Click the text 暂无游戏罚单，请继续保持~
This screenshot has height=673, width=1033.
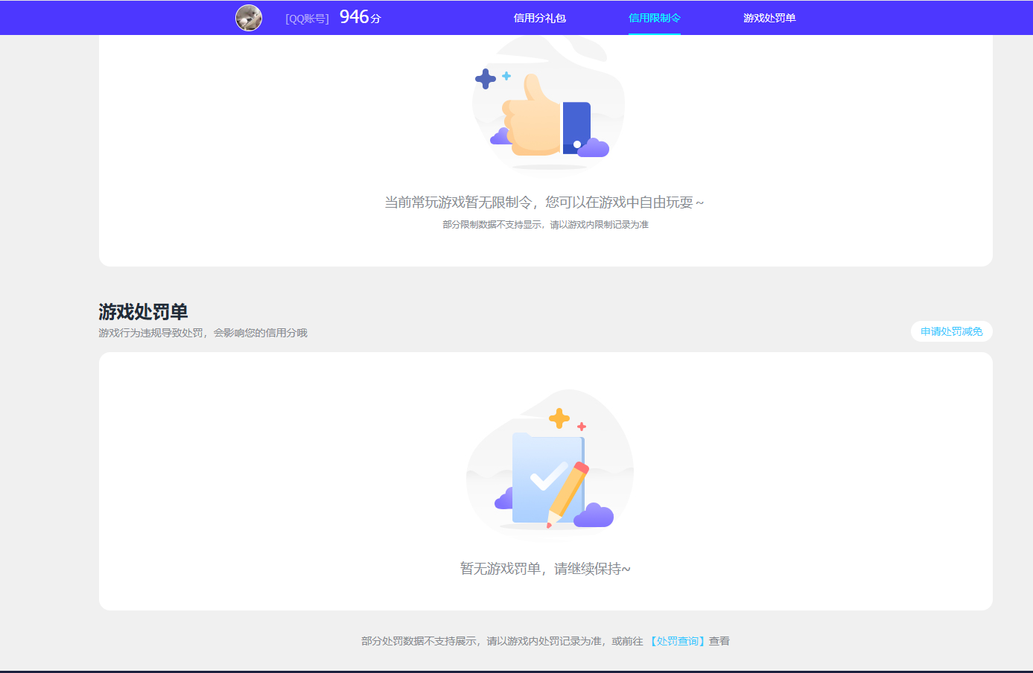[x=545, y=569]
